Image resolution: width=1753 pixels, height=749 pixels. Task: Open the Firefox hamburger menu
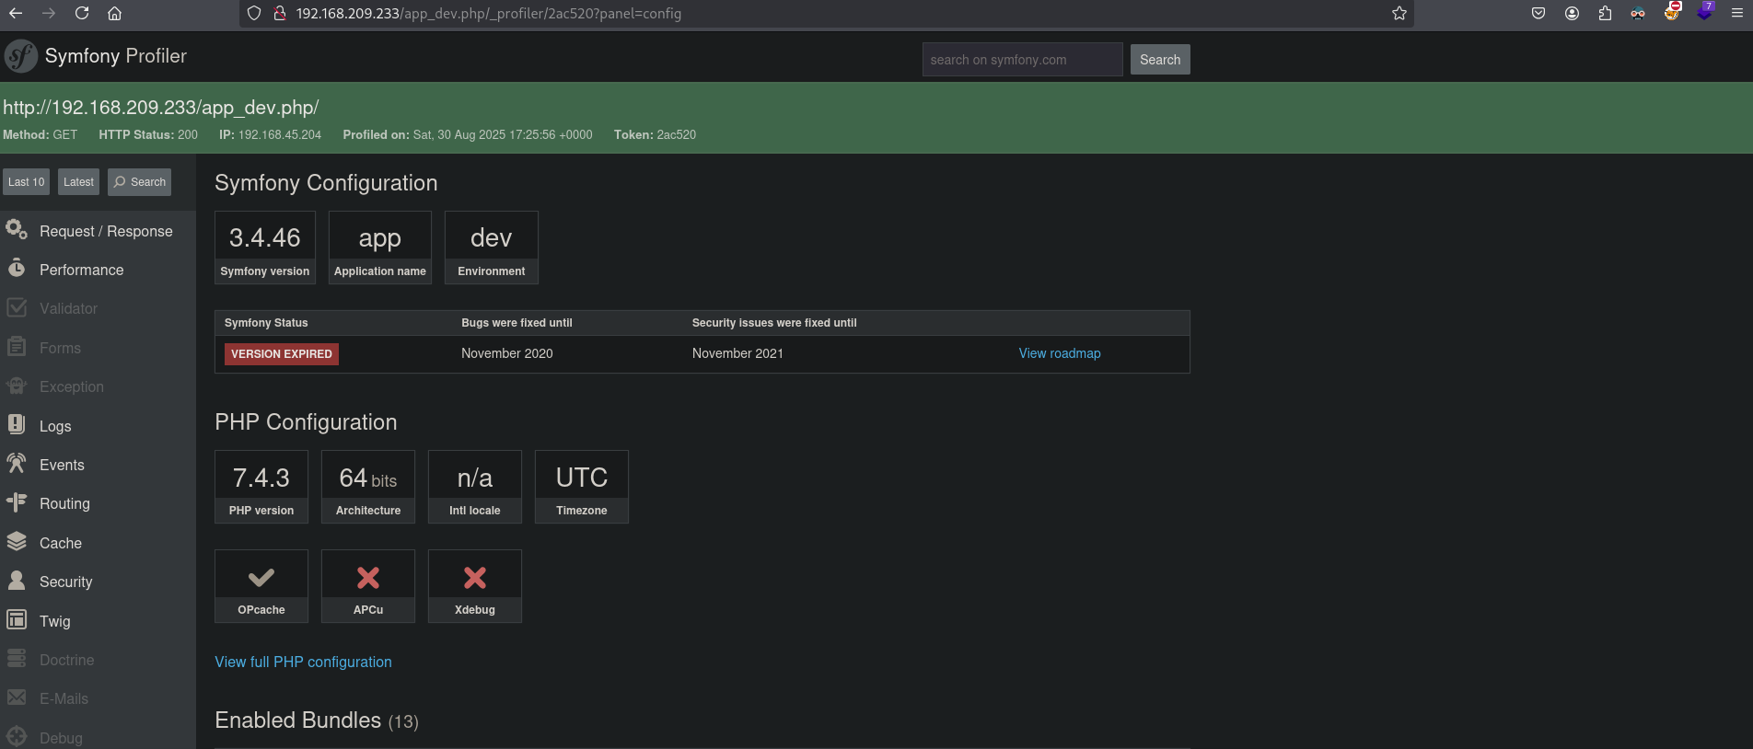click(1736, 13)
